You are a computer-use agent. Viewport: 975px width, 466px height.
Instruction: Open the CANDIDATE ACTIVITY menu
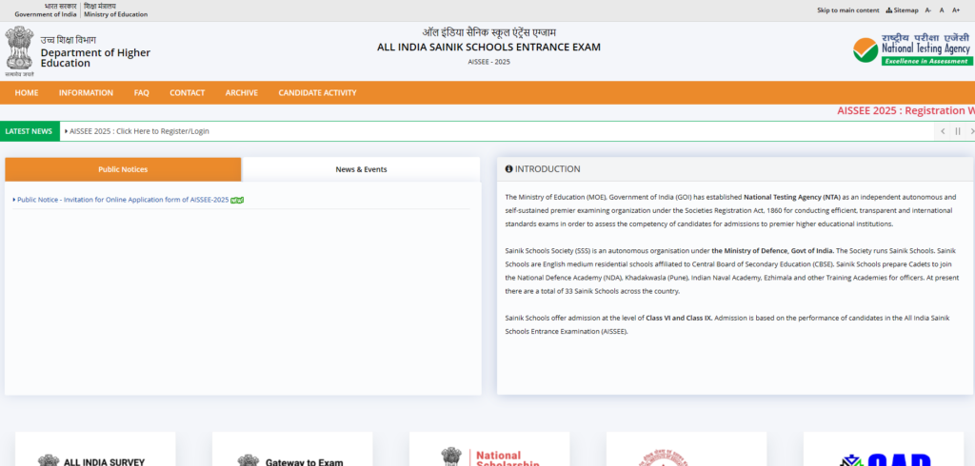pyautogui.click(x=317, y=92)
